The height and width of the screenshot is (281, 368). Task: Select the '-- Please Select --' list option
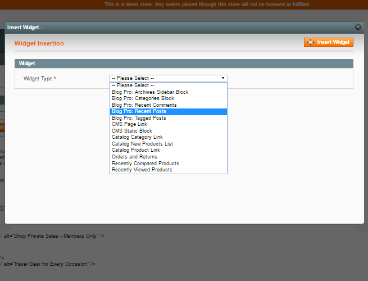pyautogui.click(x=133, y=85)
